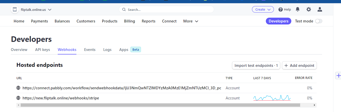Open the fliptalk.online.us account store icon

[15, 10]
